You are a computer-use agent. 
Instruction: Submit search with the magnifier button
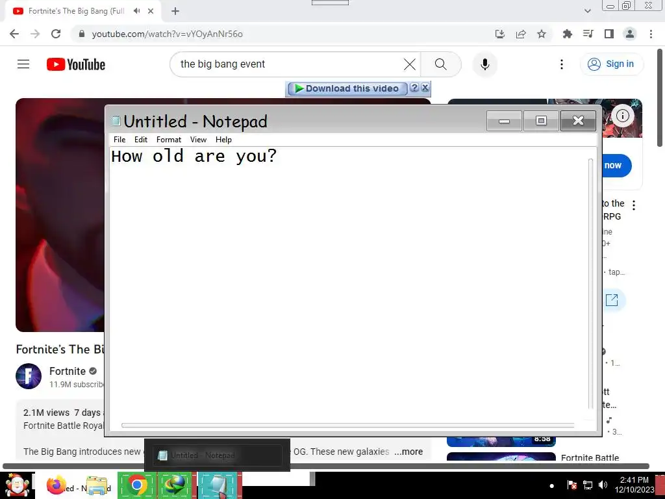tap(441, 64)
